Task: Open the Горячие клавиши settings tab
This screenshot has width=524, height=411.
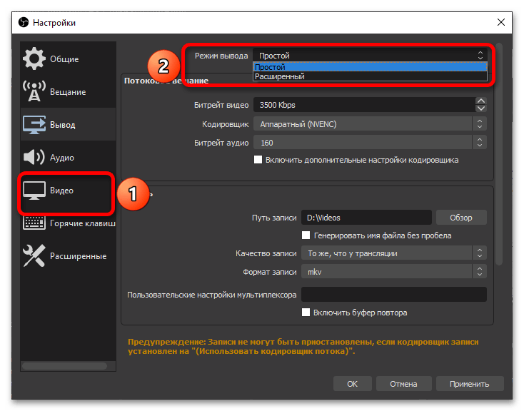Action: 68,223
